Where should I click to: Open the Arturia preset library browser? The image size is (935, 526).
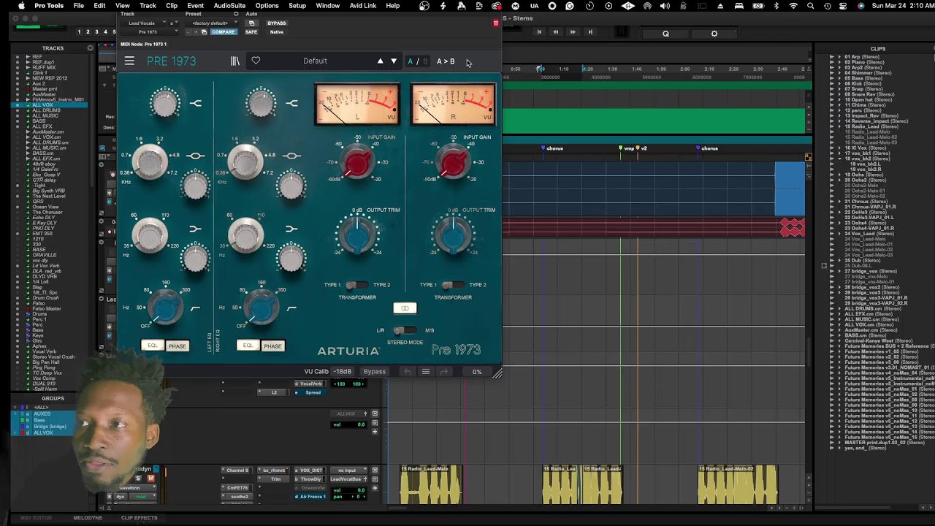point(235,61)
